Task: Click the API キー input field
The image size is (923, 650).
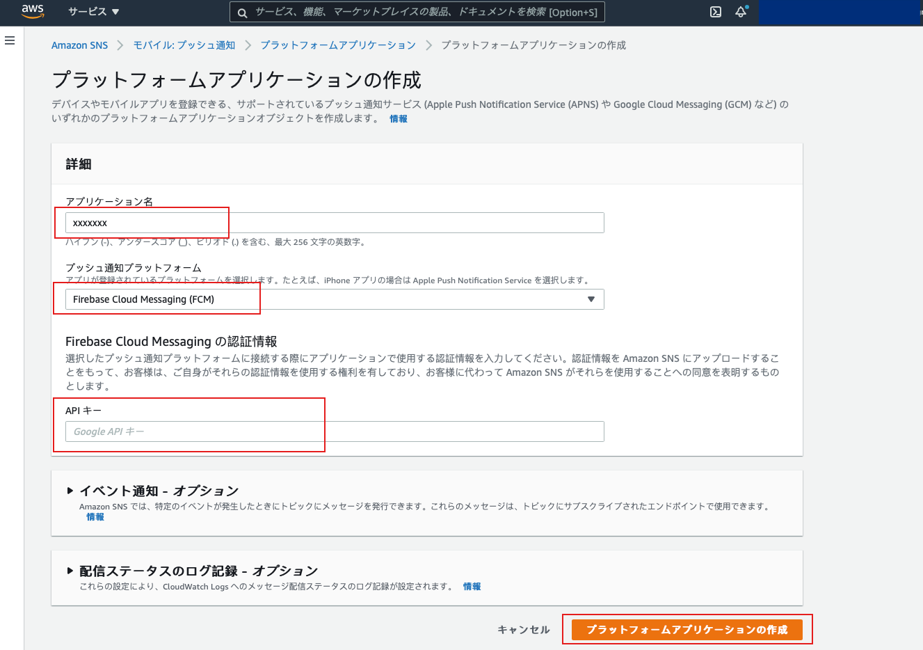Action: [334, 431]
